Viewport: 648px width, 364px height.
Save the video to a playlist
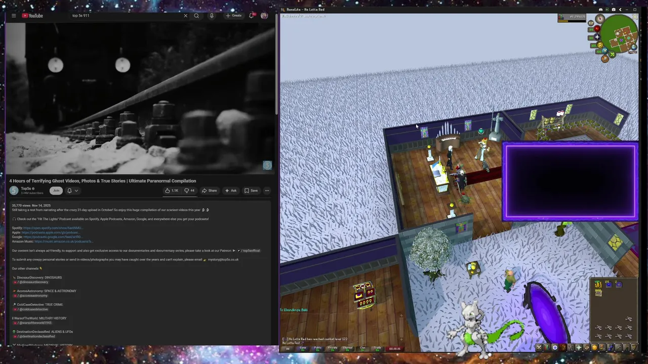[x=251, y=191]
